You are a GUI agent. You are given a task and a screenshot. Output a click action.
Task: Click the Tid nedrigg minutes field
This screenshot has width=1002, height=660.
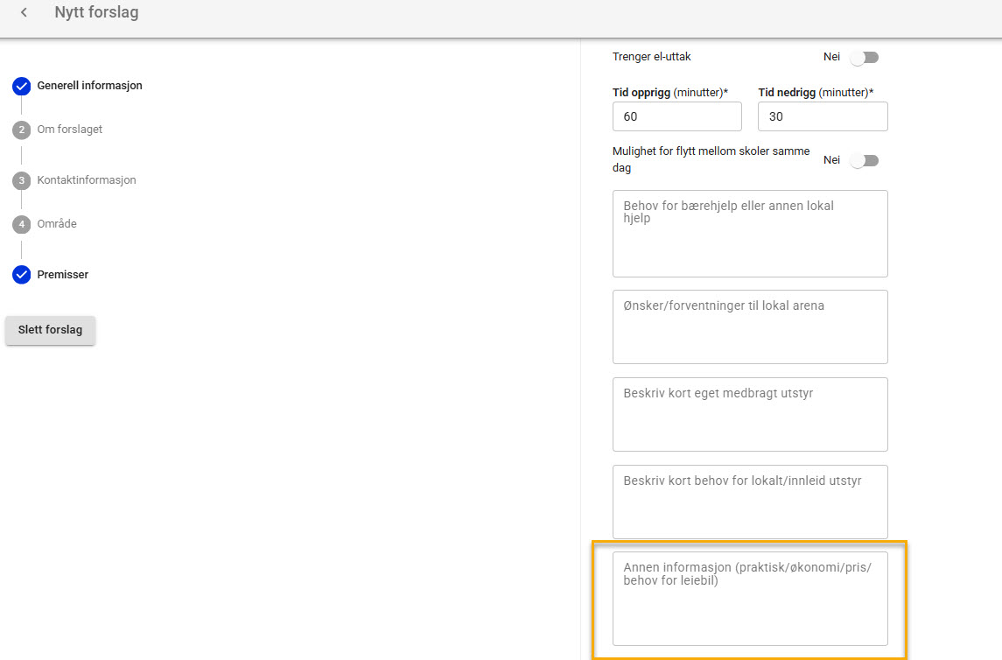click(x=822, y=116)
